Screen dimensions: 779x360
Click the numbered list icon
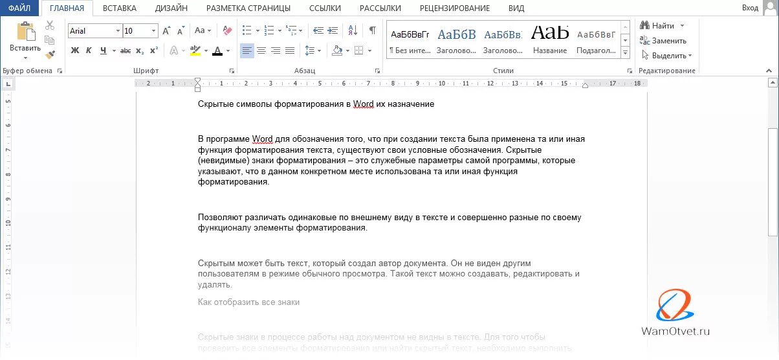point(269,30)
